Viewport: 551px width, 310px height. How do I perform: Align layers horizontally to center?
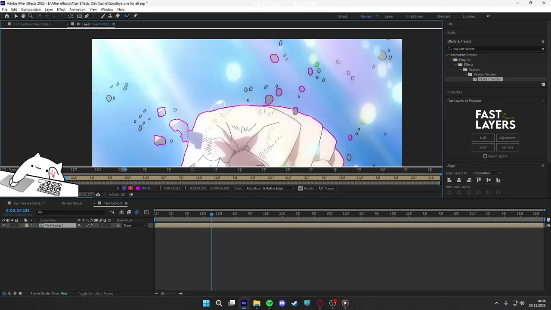[459, 180]
